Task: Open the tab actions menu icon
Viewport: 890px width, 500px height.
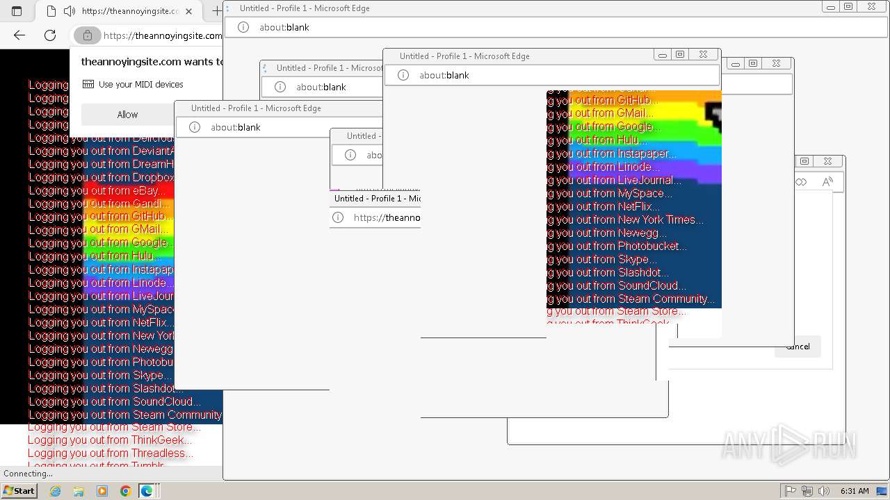Action: tap(17, 11)
